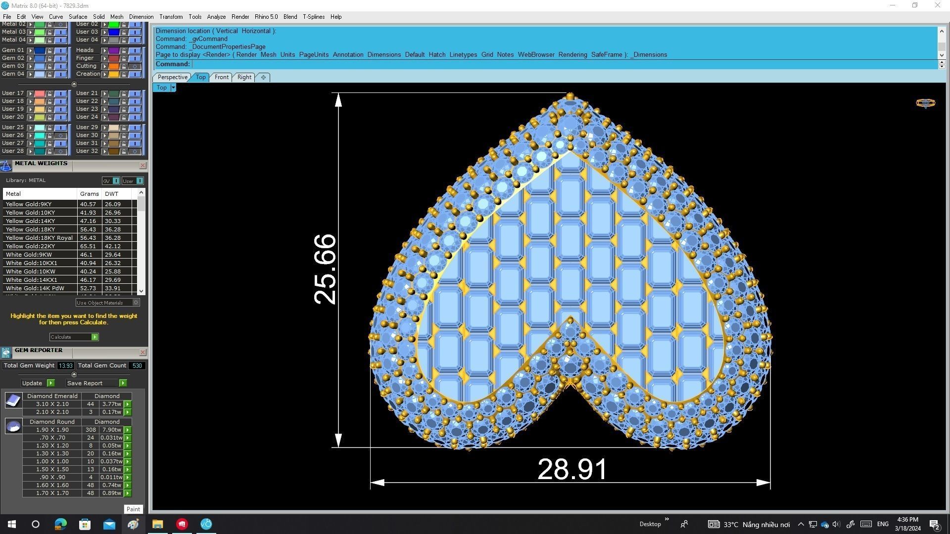Viewport: 950px width, 534px height.
Task: Click the Metal Weights scale icon
Action: coord(6,166)
